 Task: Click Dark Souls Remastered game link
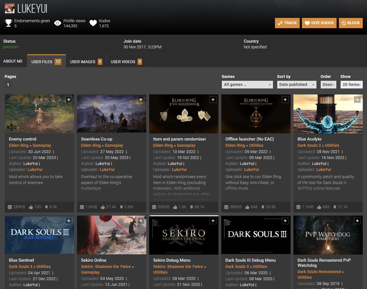[319, 272]
